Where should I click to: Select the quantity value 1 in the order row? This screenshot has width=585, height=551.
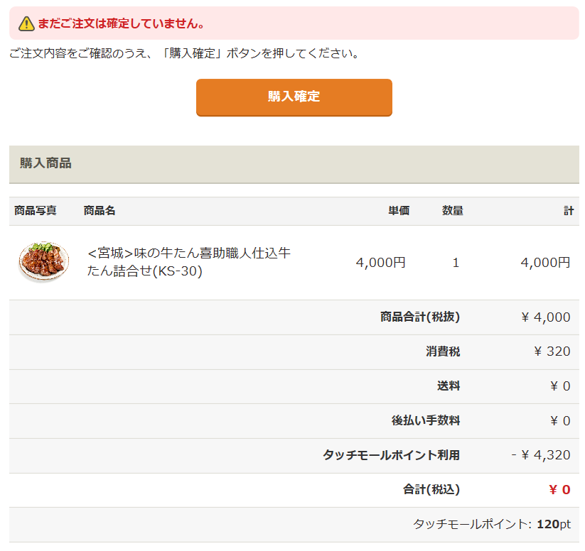456,261
